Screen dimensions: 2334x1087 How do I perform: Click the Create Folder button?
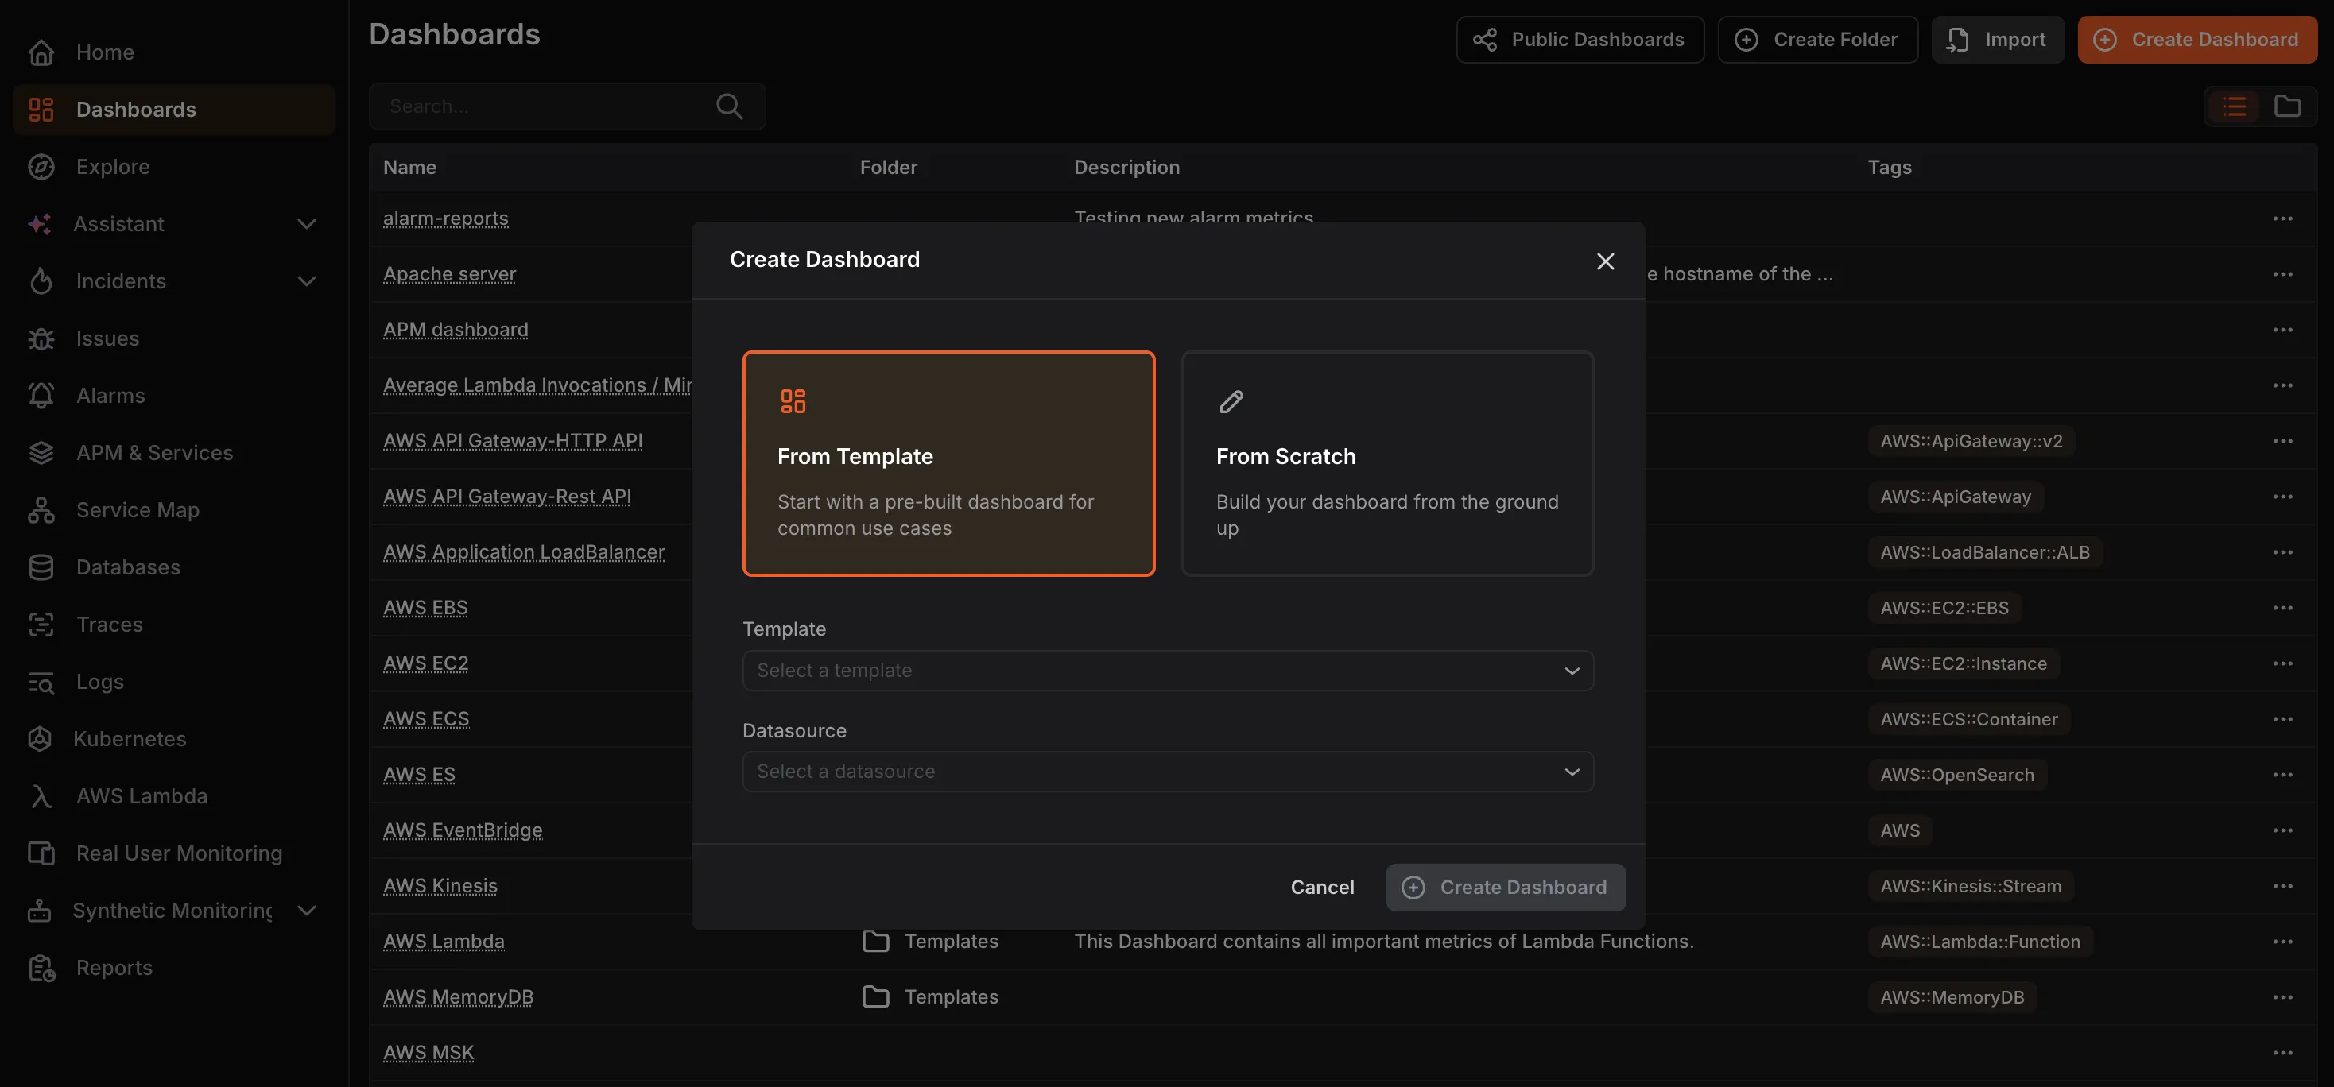(1817, 39)
